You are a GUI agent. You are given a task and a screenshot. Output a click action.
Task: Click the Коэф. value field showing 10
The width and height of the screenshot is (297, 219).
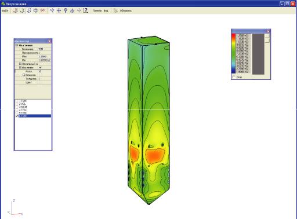click(x=45, y=71)
